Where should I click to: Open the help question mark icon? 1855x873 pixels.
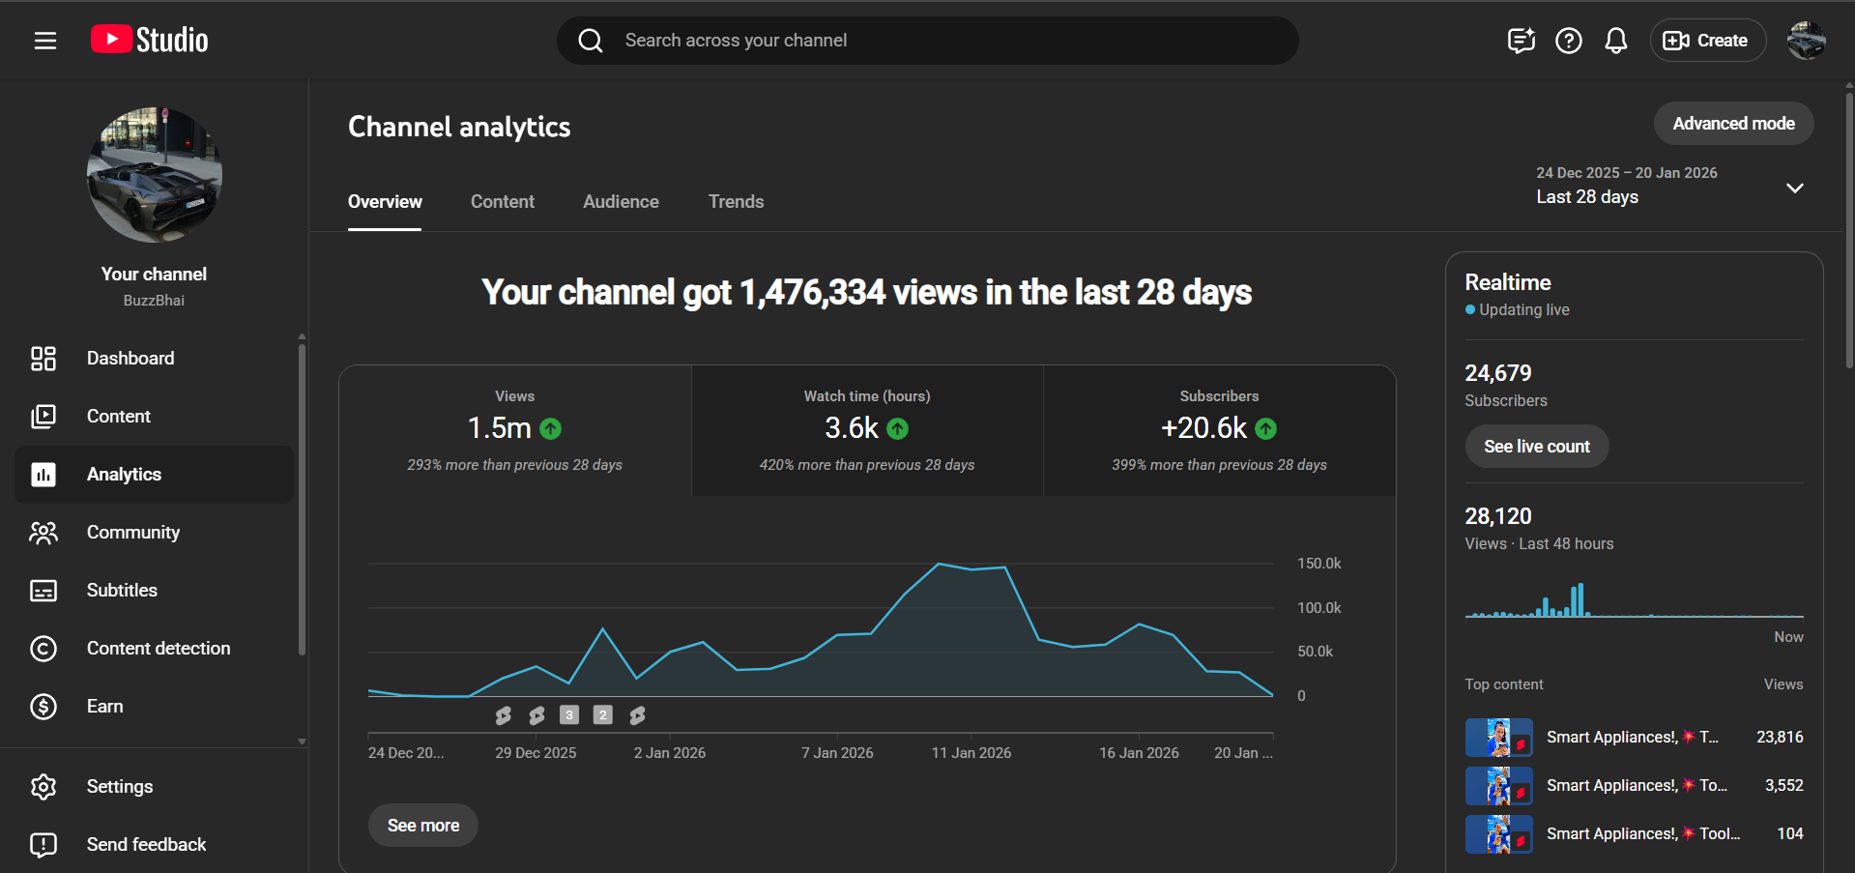pos(1568,41)
